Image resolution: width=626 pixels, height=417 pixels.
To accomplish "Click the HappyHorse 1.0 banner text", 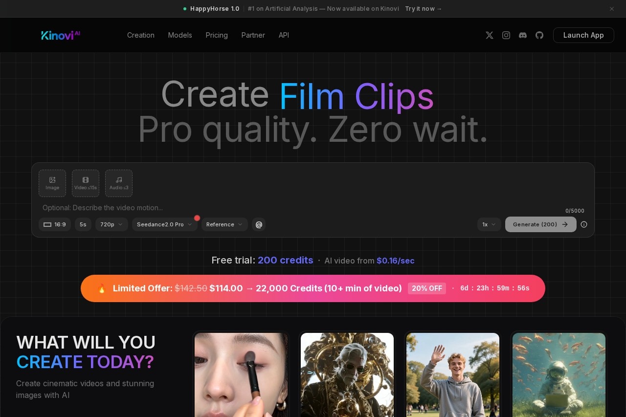I will tap(215, 9).
